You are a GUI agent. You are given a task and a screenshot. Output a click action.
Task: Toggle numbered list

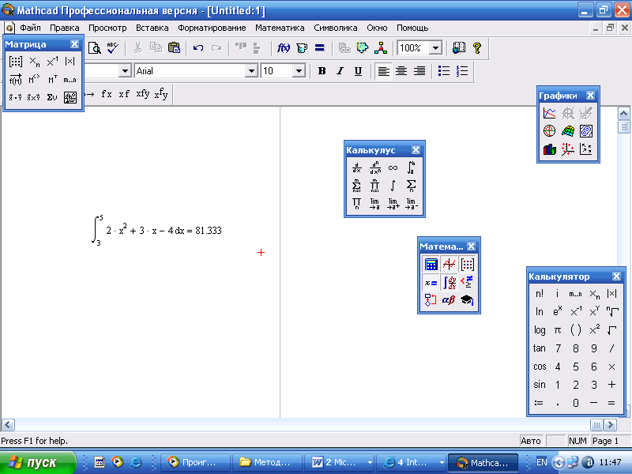(x=462, y=71)
